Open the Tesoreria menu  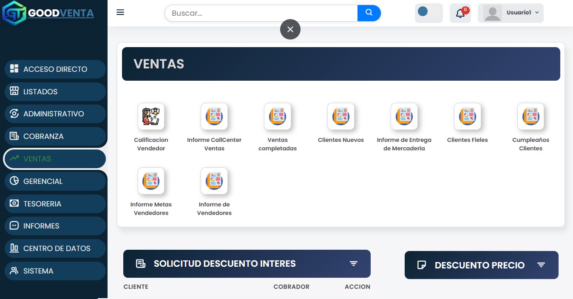pos(55,204)
